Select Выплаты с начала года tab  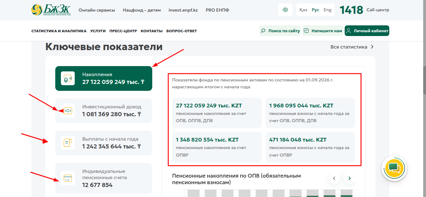click(x=104, y=143)
